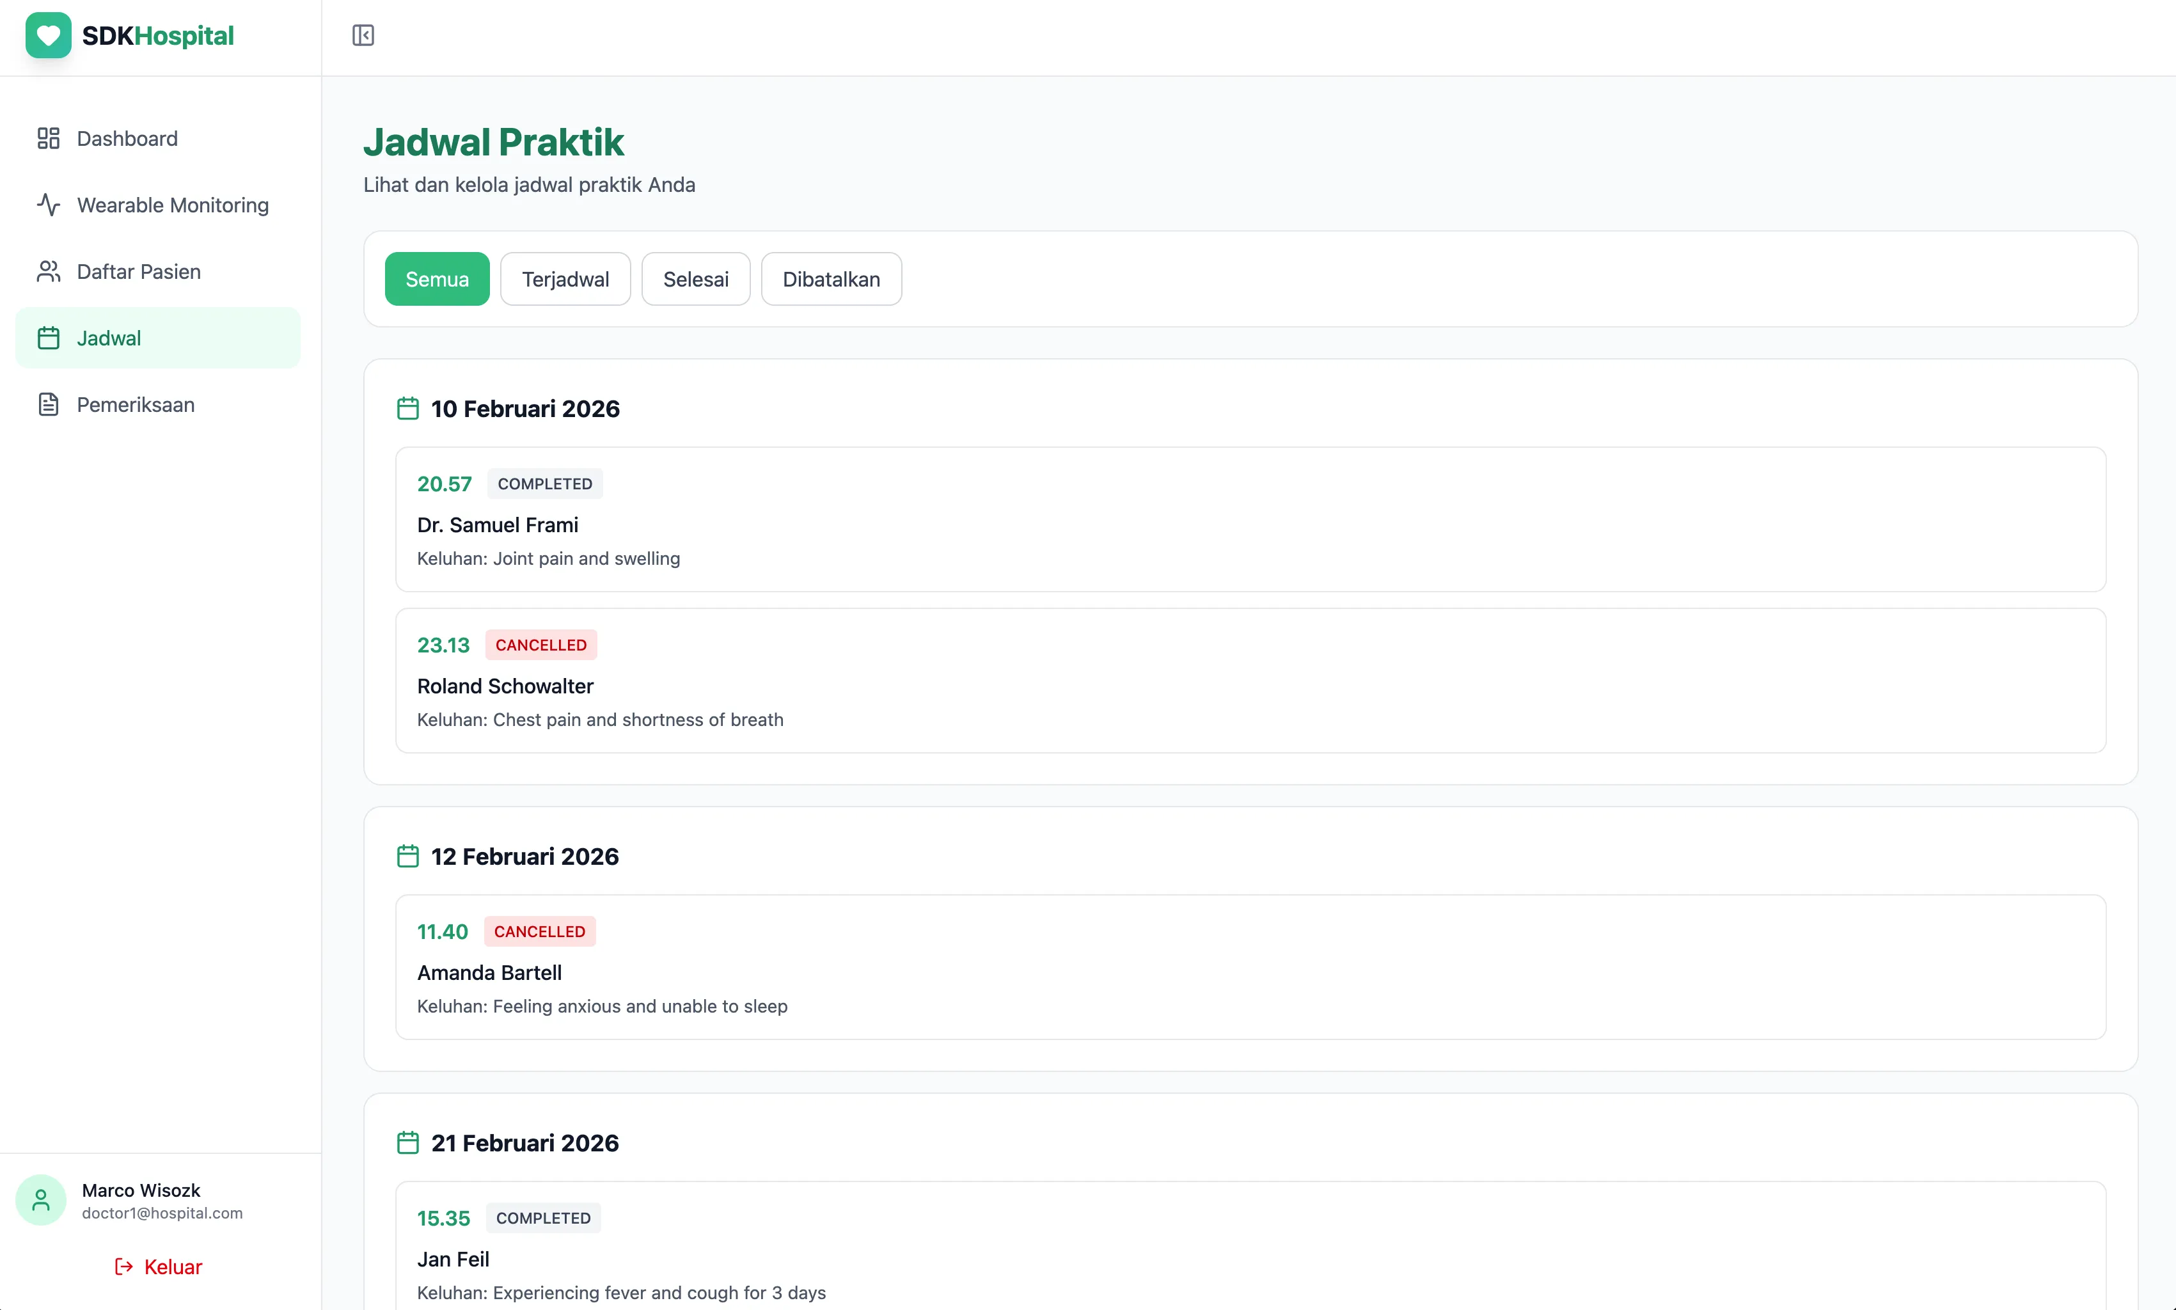The height and width of the screenshot is (1310, 2176).
Task: Select the Jadwal calendar icon in sidebar
Action: click(49, 337)
